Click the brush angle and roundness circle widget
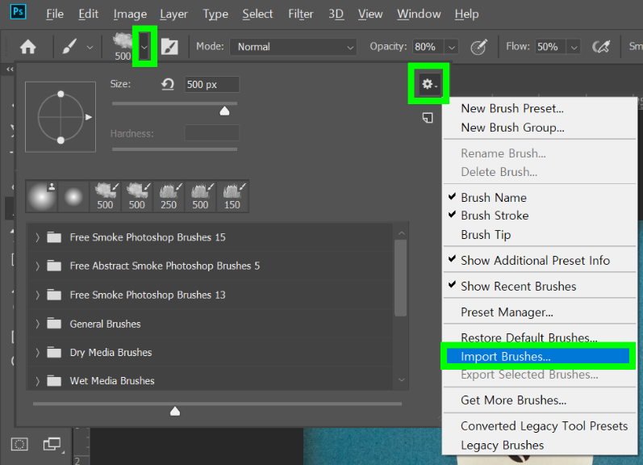This screenshot has width=643, height=465. point(61,117)
